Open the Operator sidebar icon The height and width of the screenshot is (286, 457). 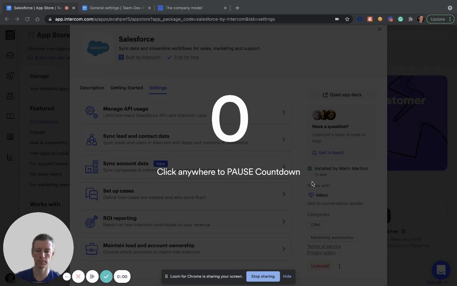pyautogui.click(x=10, y=137)
